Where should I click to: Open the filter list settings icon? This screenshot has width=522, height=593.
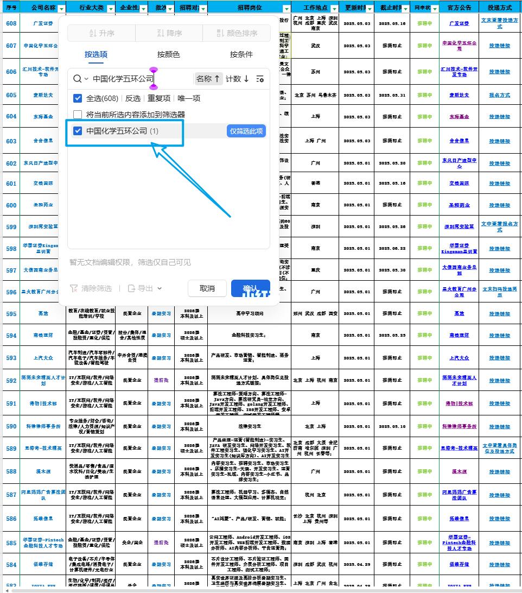pos(260,79)
